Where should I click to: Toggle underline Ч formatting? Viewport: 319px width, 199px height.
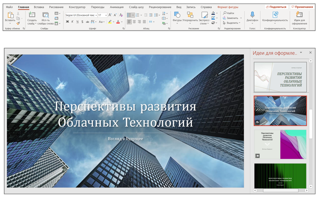click(x=77, y=22)
